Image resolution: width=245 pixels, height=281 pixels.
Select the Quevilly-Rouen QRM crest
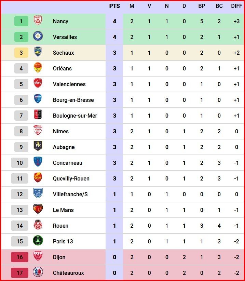point(38,177)
